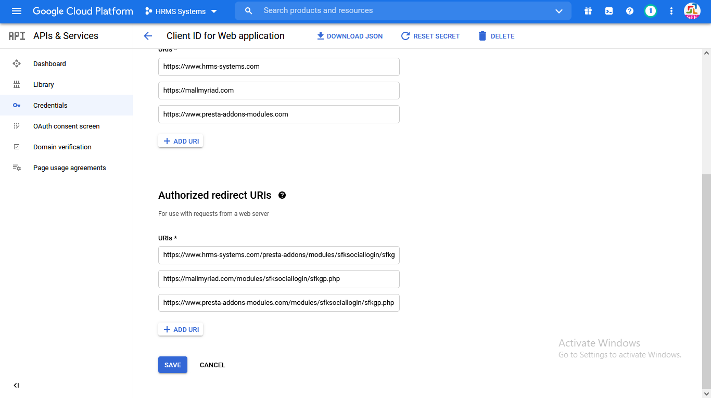Viewport: 711px width, 398px height.
Task: Click the Domain verification checkbox icon
Action: [x=17, y=147]
